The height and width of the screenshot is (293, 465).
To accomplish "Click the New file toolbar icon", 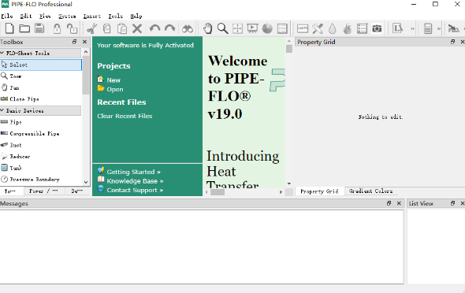I will (x=9, y=28).
